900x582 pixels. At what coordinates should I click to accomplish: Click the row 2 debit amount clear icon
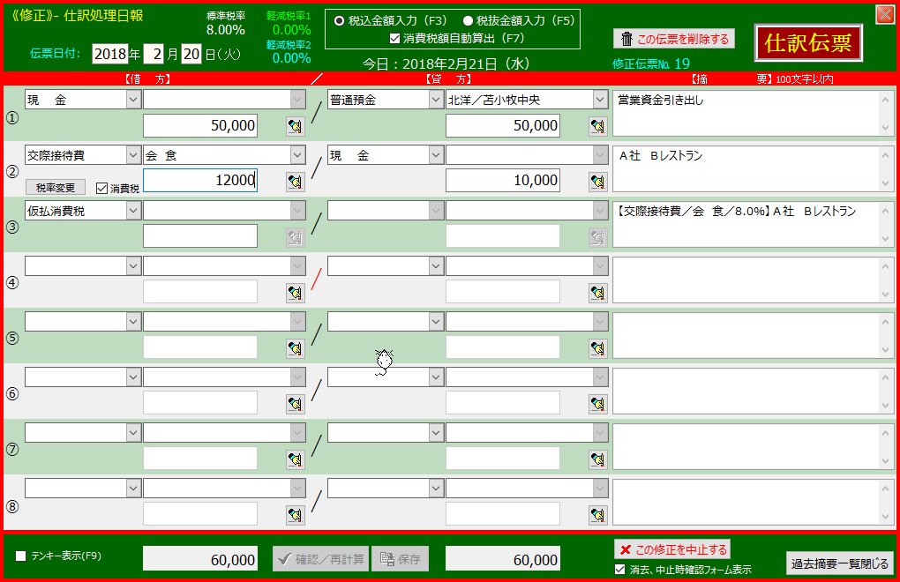pyautogui.click(x=295, y=182)
